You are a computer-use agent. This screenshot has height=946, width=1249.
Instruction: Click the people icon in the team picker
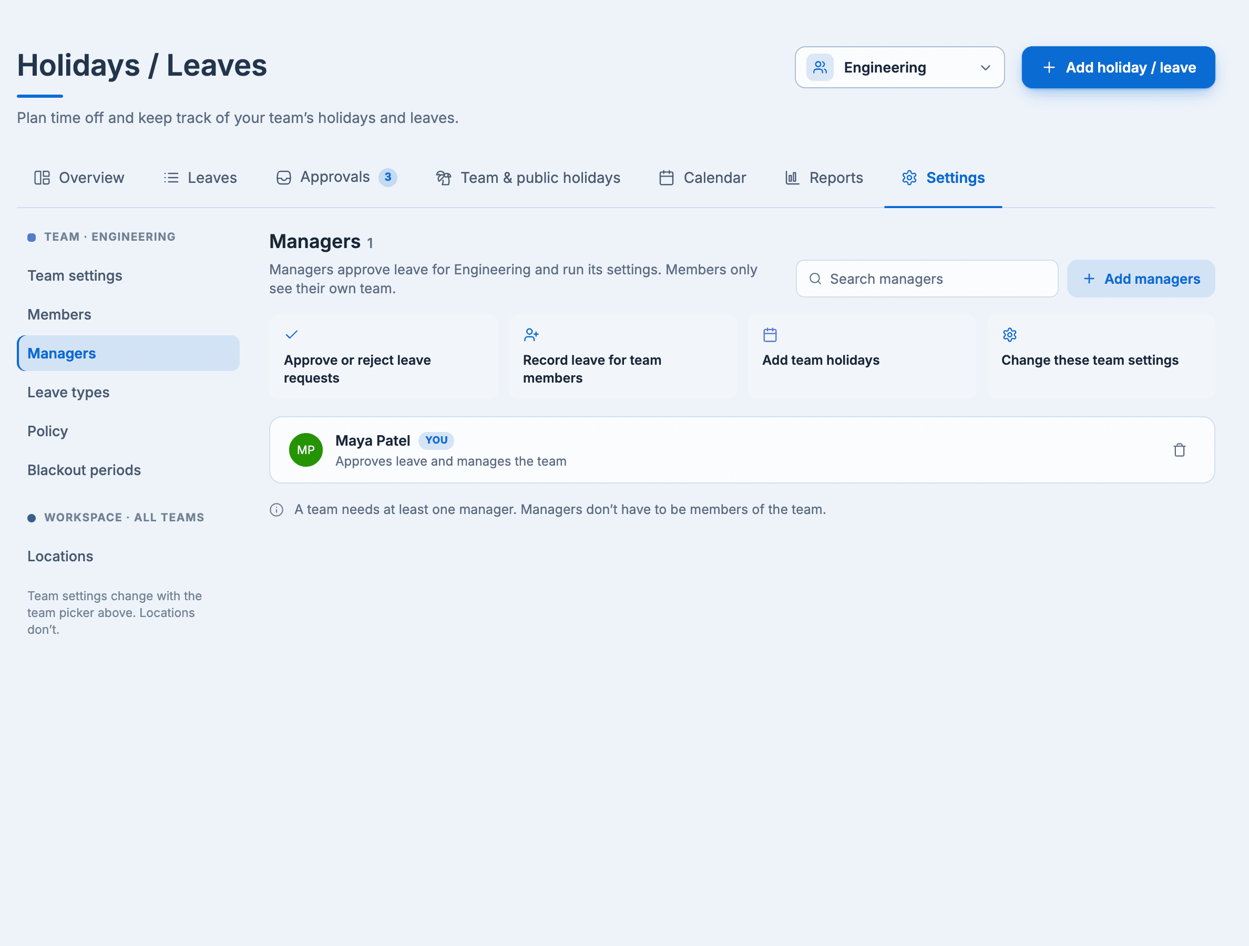point(820,68)
